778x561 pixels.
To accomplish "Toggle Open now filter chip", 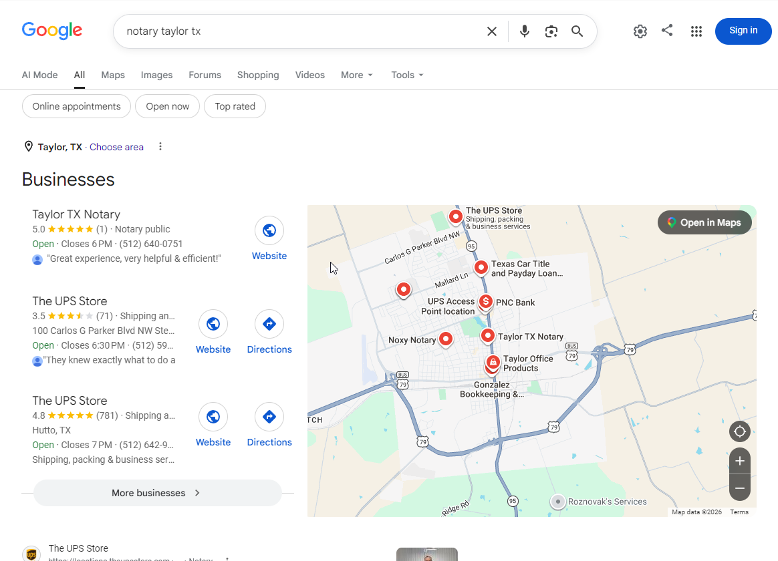I will click(x=168, y=107).
